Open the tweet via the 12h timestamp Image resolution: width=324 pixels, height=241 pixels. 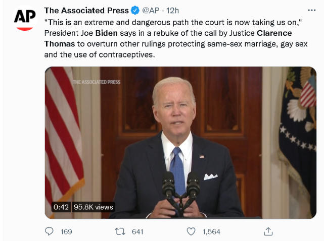coord(173,10)
